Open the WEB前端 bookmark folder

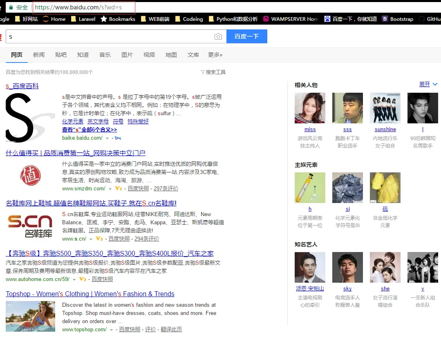coord(155,19)
